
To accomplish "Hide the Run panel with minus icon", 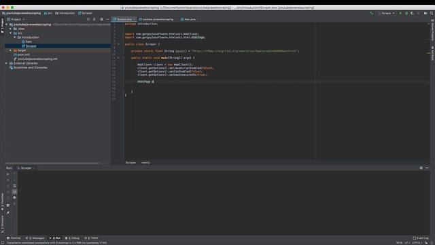I will click(427, 168).
